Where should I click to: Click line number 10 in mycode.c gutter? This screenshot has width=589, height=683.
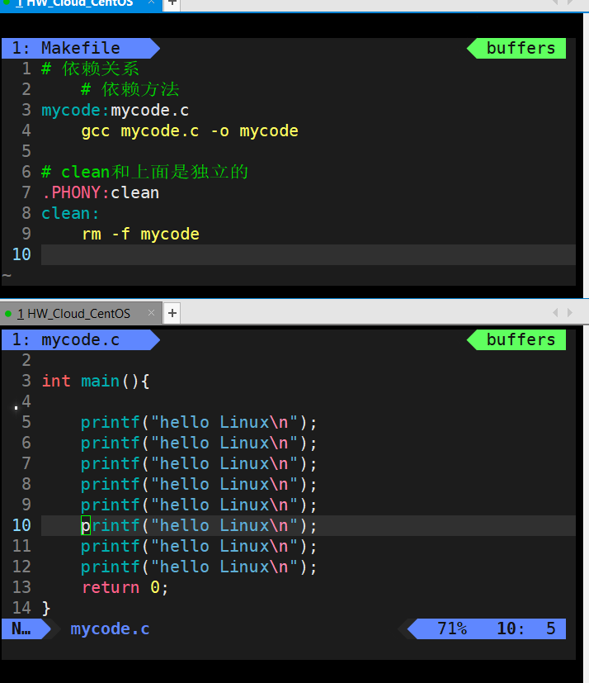(21, 526)
